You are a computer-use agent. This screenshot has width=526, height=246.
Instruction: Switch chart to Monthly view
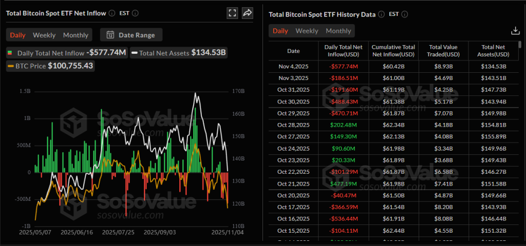coord(76,35)
